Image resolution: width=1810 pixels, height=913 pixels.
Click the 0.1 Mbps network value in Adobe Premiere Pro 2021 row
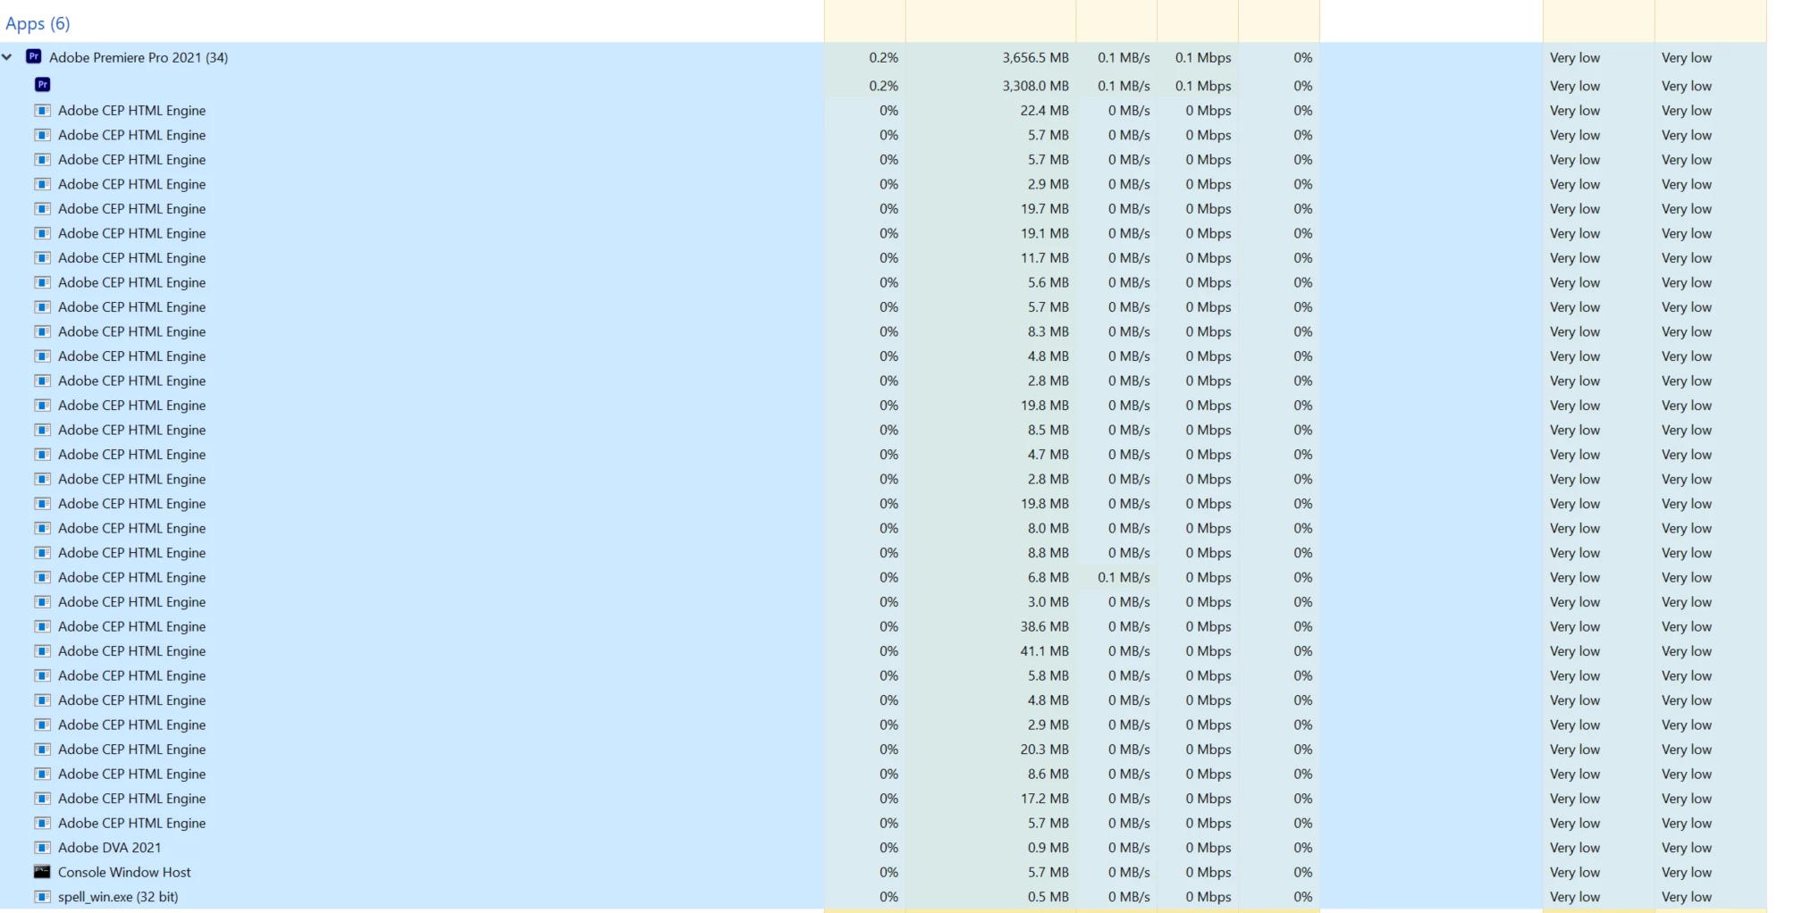coord(1203,57)
